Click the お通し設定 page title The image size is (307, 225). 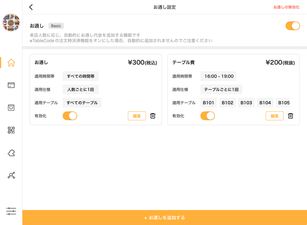click(x=165, y=7)
